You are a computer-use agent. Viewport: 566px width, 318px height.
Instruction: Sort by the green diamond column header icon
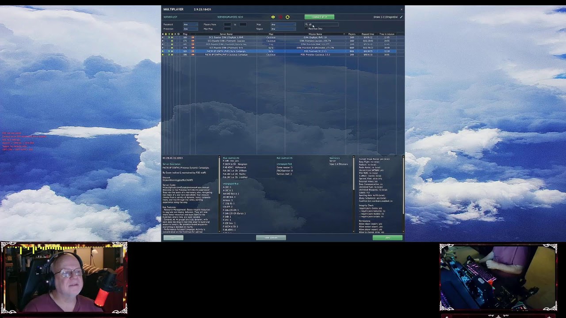172,34
